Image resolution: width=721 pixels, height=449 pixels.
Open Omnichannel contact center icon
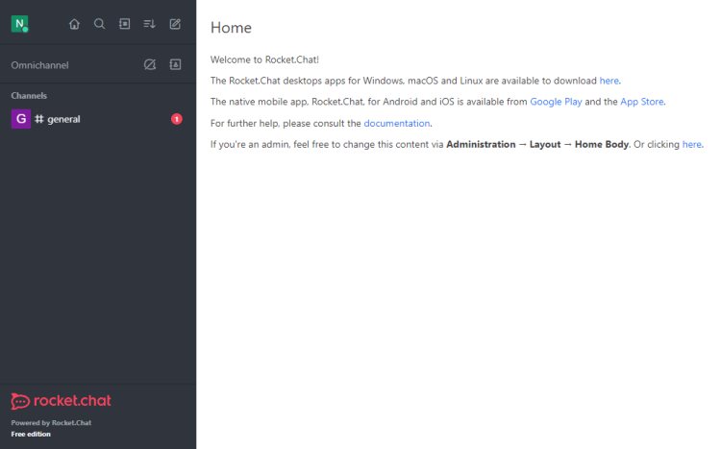click(175, 64)
